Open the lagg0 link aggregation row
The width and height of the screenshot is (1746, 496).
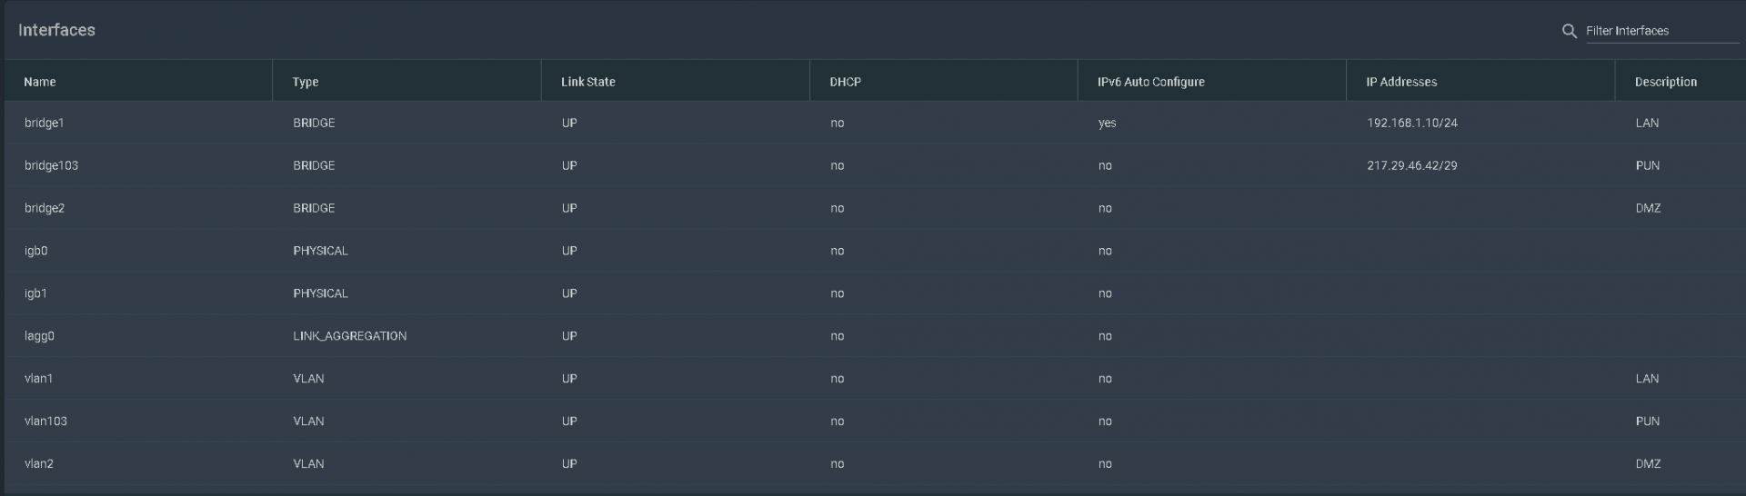coord(873,336)
